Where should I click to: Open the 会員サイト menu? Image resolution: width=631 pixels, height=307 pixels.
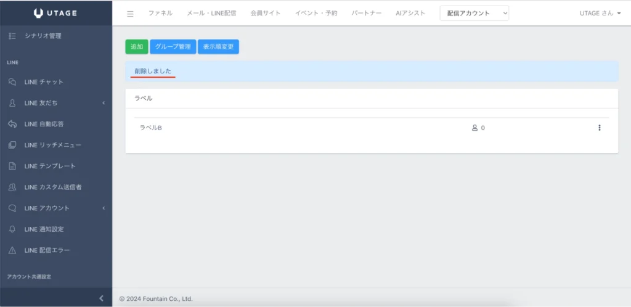click(265, 14)
